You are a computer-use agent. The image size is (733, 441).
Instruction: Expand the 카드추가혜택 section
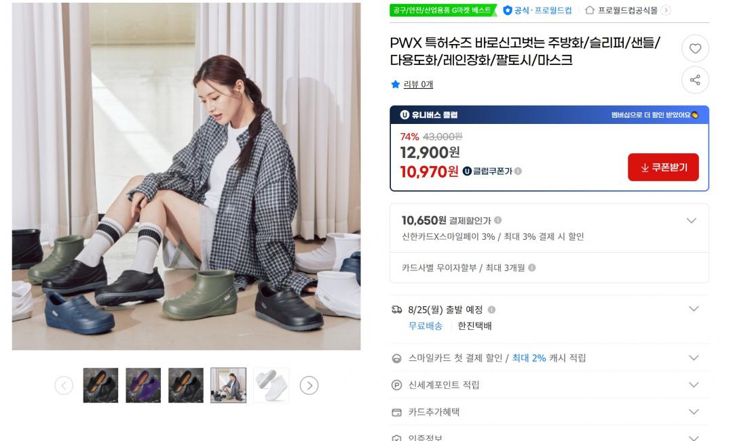click(694, 412)
